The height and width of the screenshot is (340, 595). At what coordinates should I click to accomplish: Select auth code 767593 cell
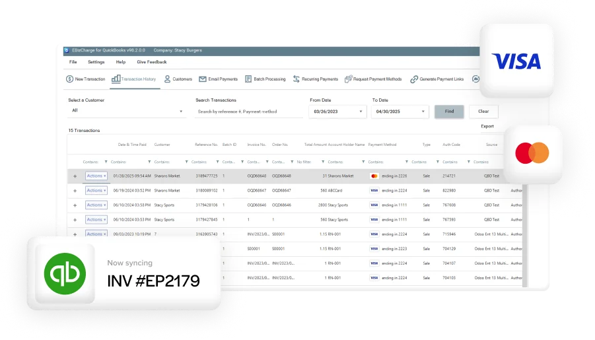[449, 219]
